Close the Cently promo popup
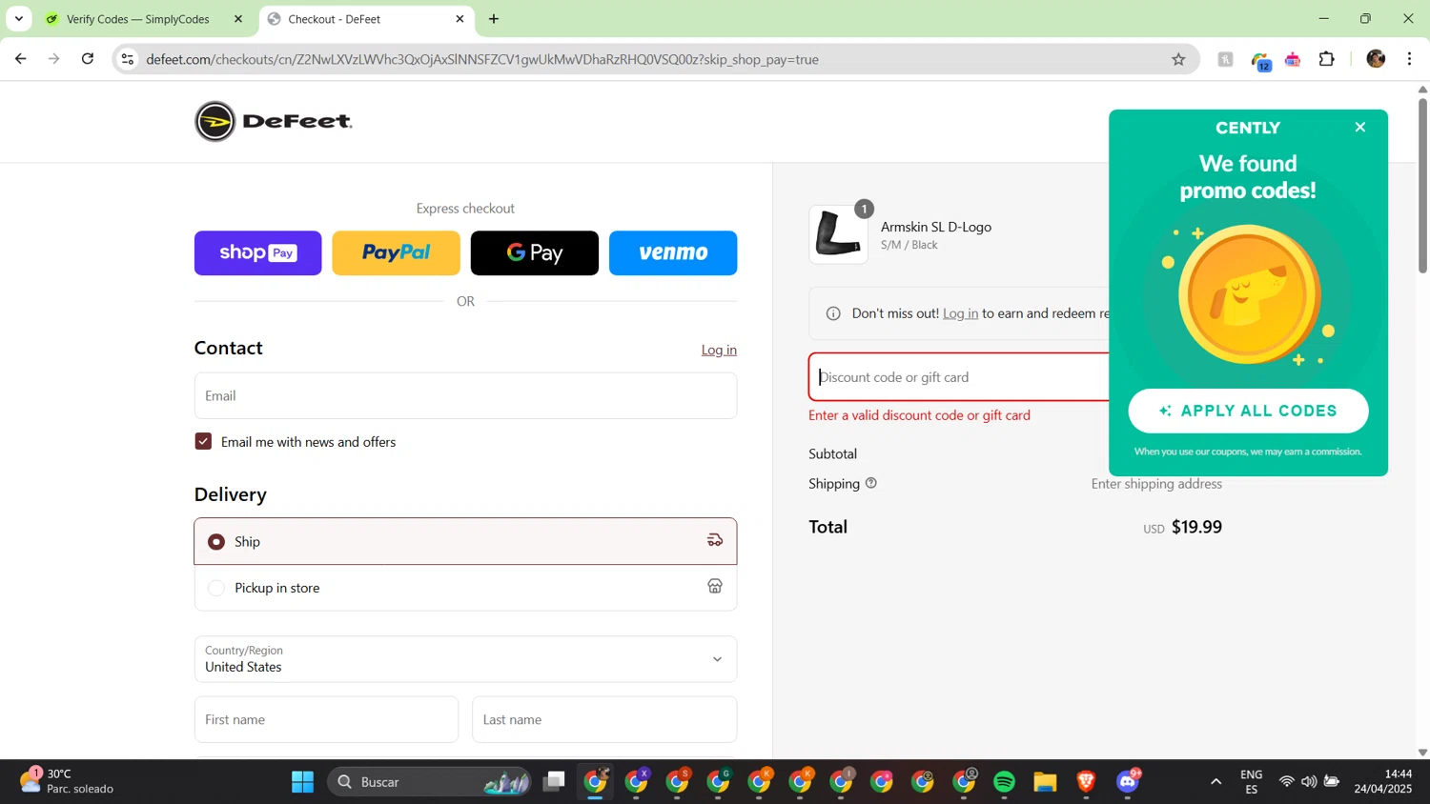 pyautogui.click(x=1360, y=127)
